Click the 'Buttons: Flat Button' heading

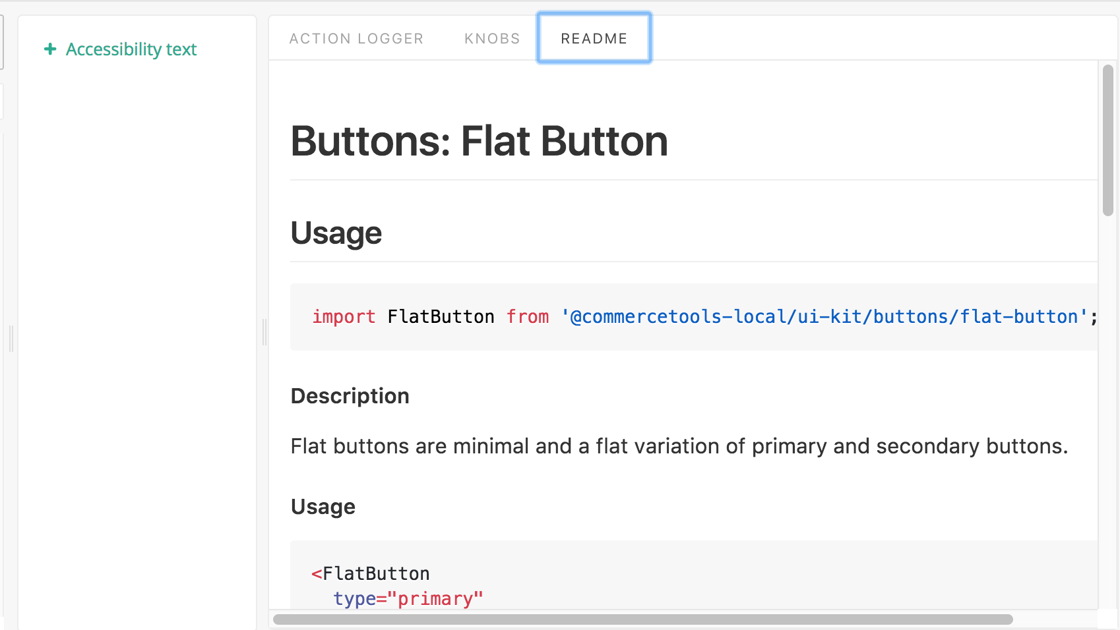(480, 141)
